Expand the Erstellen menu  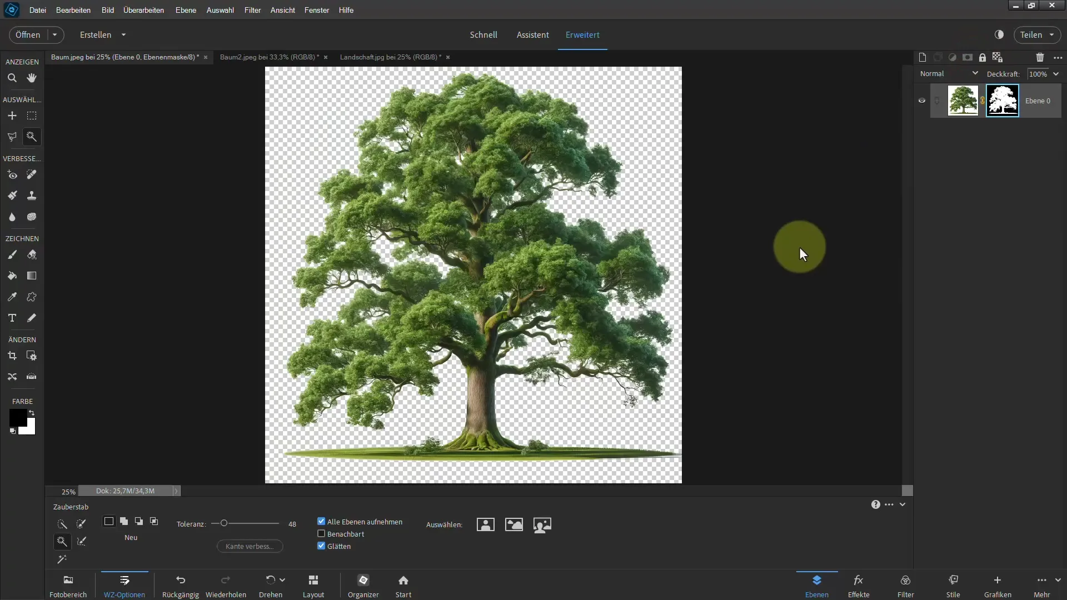(x=102, y=34)
